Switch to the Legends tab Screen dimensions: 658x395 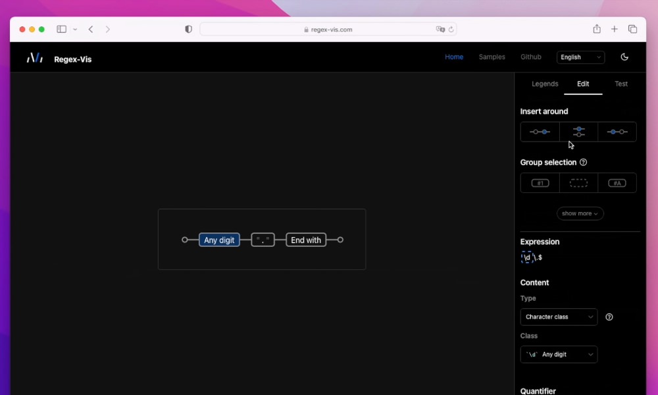click(545, 84)
